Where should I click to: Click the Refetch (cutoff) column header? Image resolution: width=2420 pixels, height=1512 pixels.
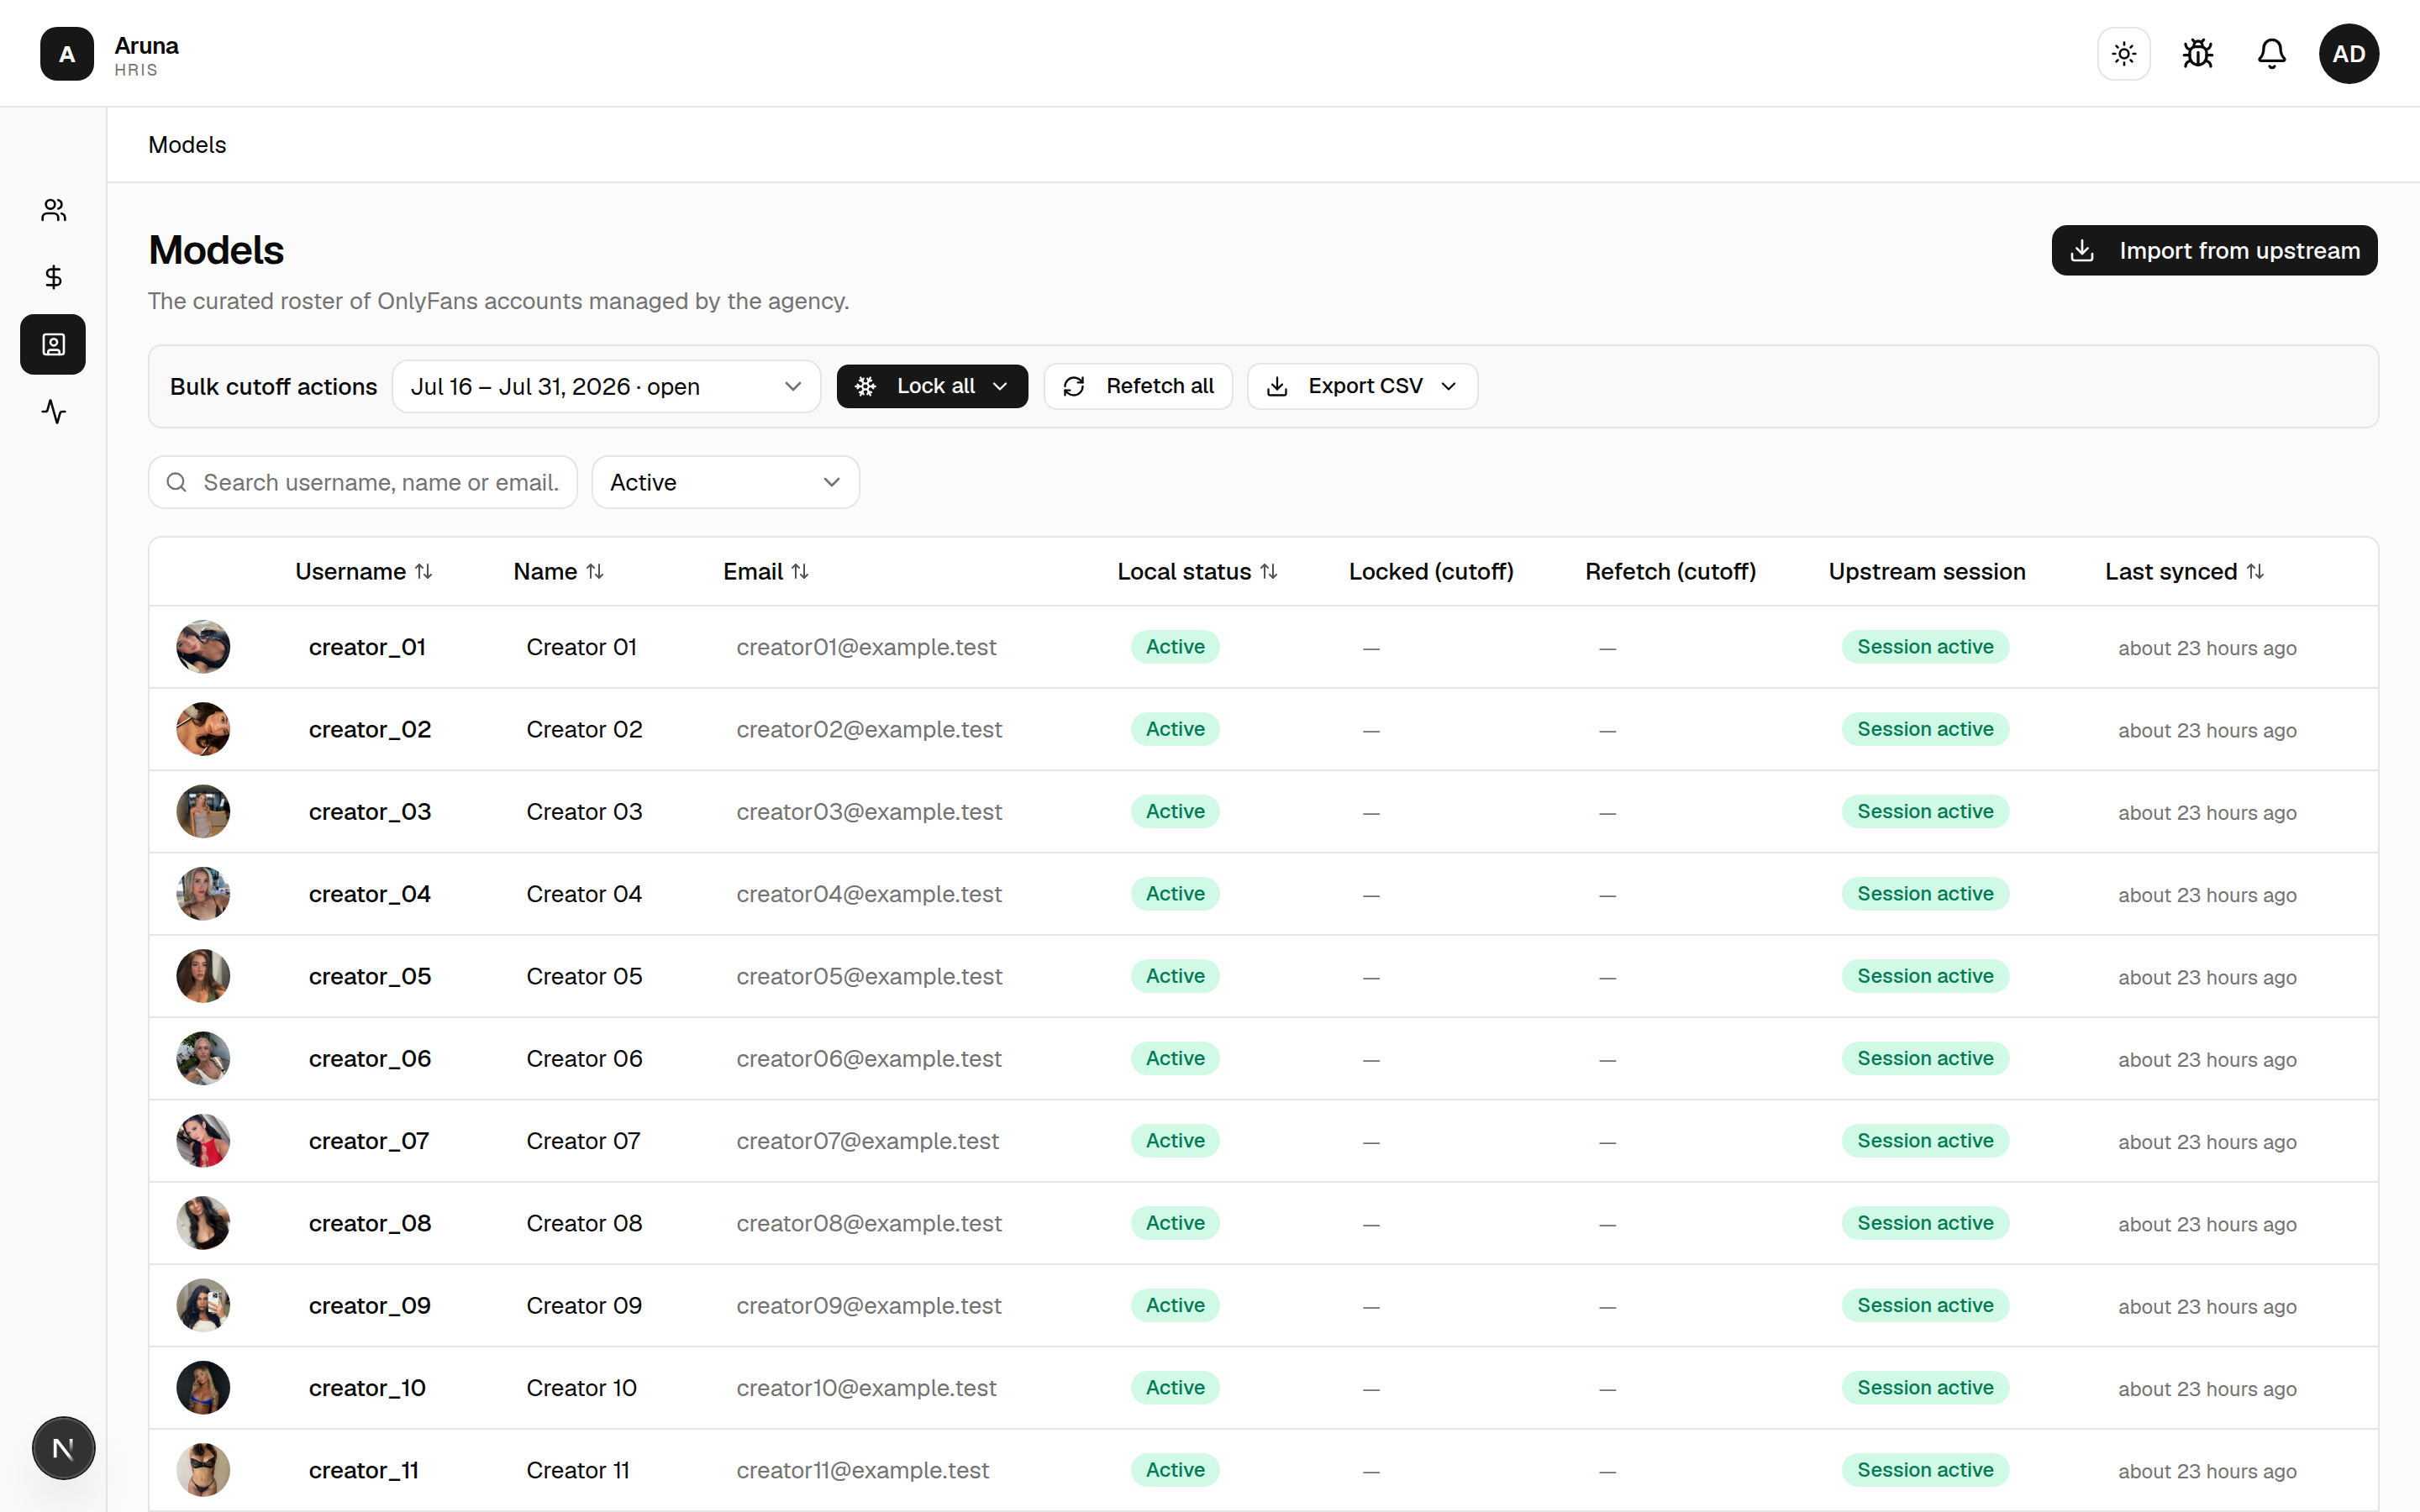point(1670,571)
